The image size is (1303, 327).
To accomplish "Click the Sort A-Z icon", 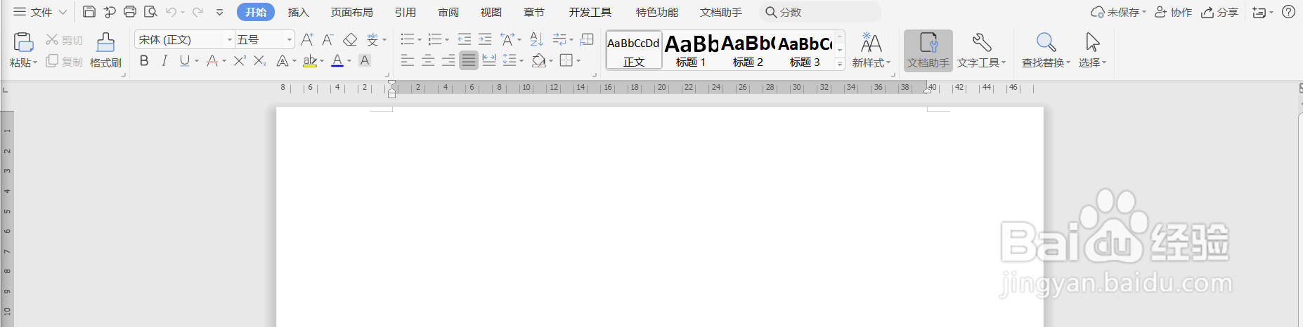I will point(537,40).
